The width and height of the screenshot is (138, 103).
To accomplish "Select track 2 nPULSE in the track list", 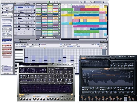I will coord(25,9).
